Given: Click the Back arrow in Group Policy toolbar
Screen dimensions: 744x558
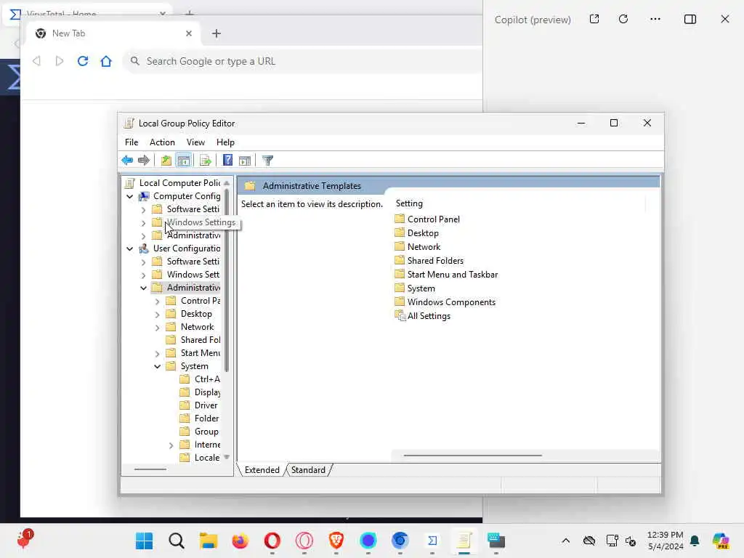Looking at the screenshot, I should point(127,161).
